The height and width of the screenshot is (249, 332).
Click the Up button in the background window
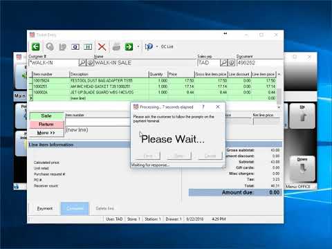pos(302,116)
